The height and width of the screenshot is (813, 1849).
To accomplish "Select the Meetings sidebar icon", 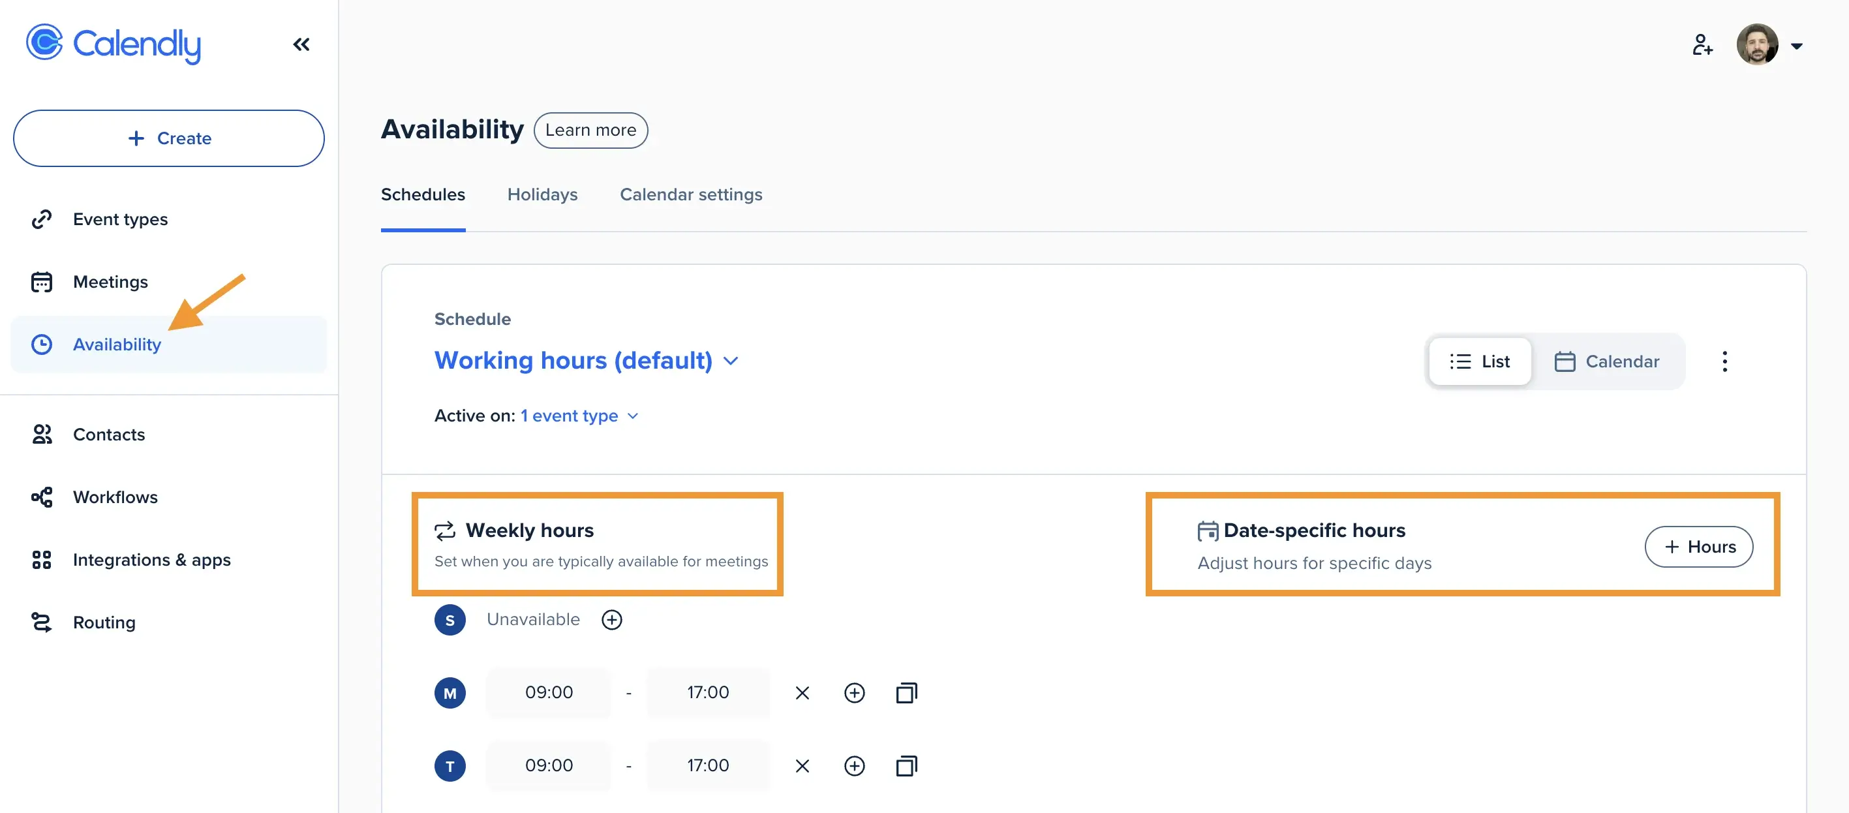I will pos(42,281).
